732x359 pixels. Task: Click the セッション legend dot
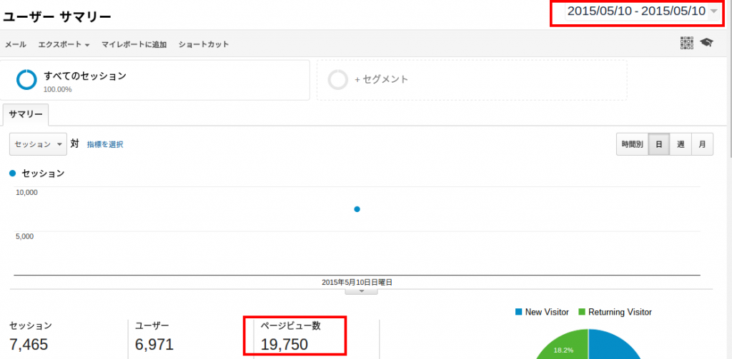click(x=13, y=173)
